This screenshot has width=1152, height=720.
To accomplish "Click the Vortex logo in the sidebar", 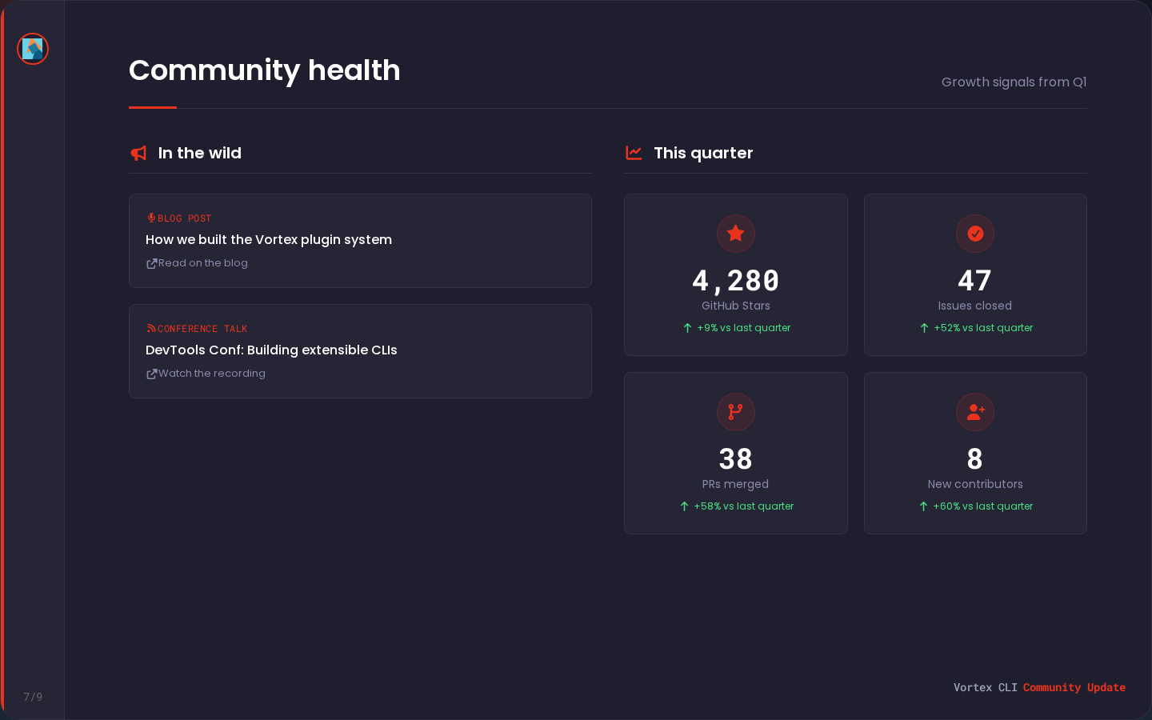I will pos(33,49).
